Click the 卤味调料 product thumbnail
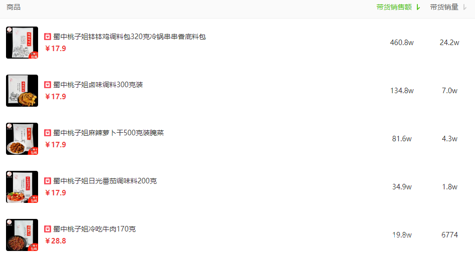 pyautogui.click(x=22, y=91)
